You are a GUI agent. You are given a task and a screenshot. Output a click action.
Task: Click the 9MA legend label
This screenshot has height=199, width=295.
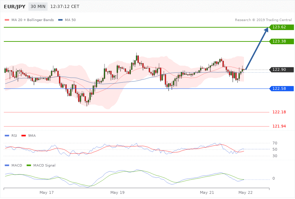tap(32, 135)
